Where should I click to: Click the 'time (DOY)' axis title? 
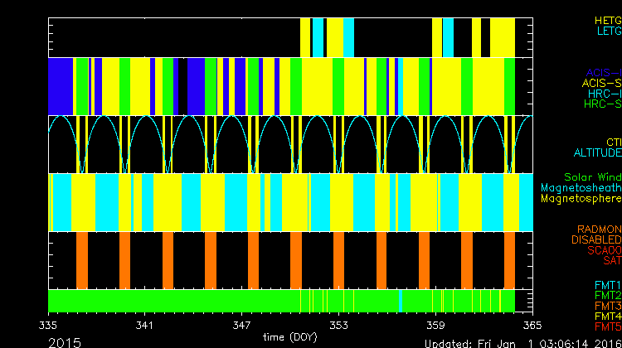289,337
